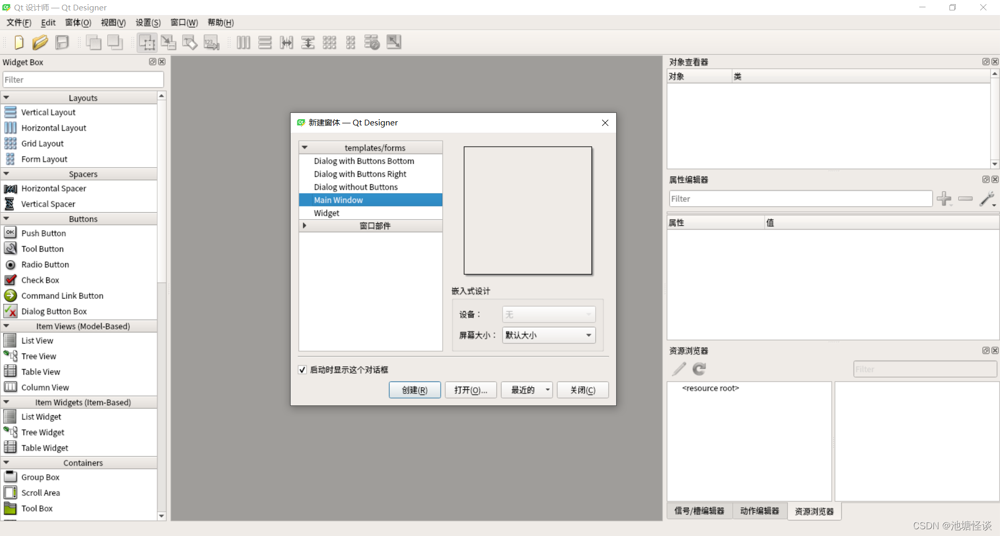
Task: Open the 窗体(O) menu
Action: pos(78,22)
